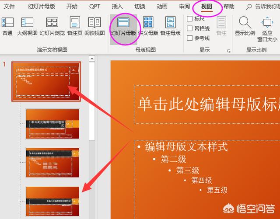Enable the 网格线 gridlines checkbox
This screenshot has height=219, width=280.
[x=190, y=28]
